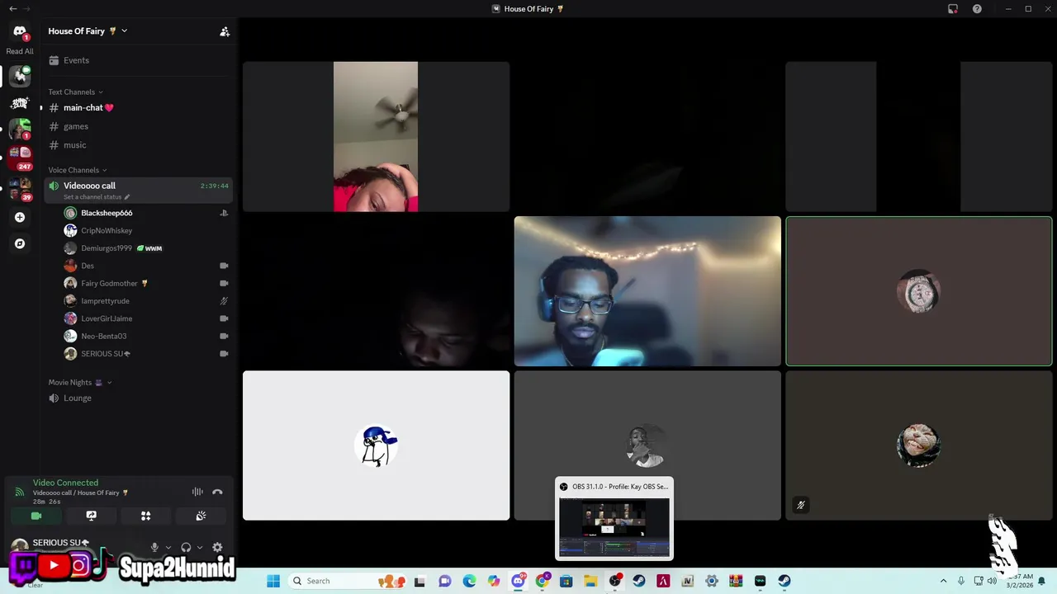This screenshot has height=594, width=1057.
Task: Open the soundboard button
Action: click(201, 516)
